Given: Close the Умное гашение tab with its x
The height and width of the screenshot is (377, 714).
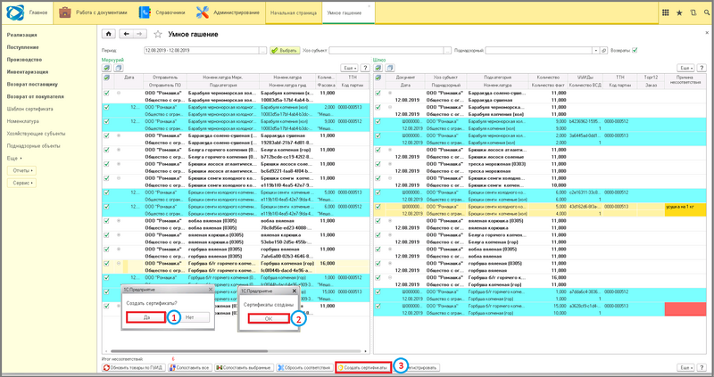Looking at the screenshot, I should 369,6.
